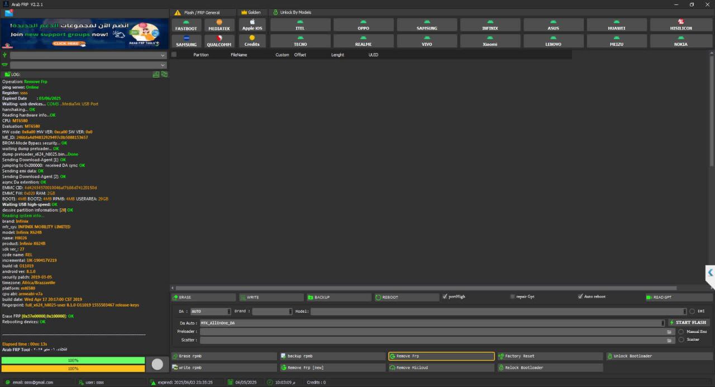Click the Remove Micloud button
The image size is (715, 387).
pos(441,367)
